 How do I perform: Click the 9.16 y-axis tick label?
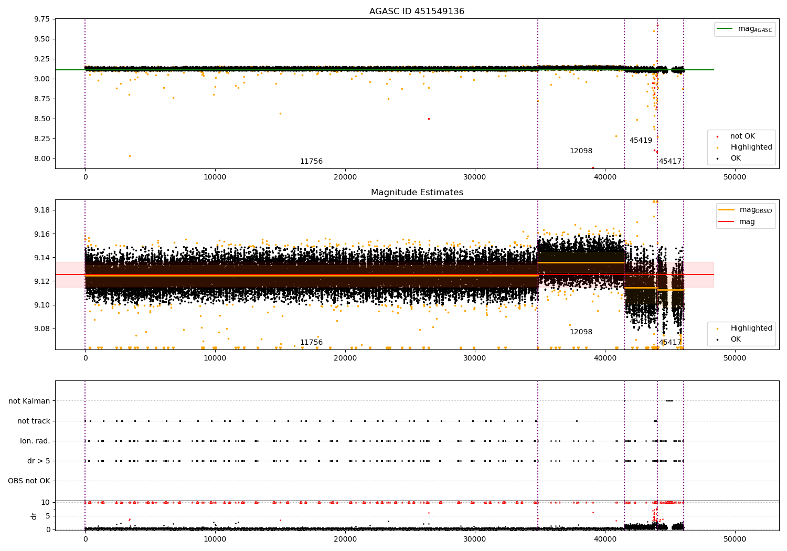pyautogui.click(x=42, y=234)
